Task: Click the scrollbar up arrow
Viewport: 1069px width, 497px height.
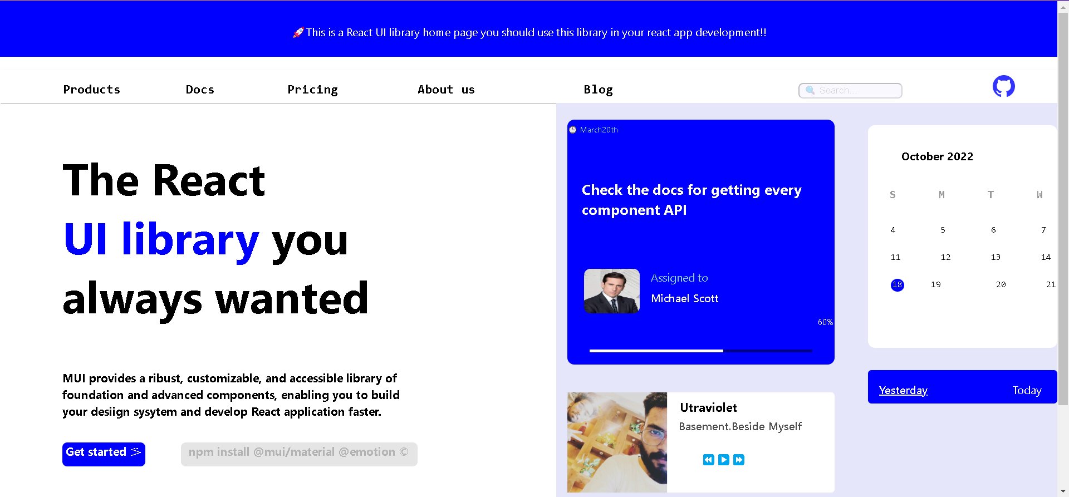Action: [x=1063, y=6]
